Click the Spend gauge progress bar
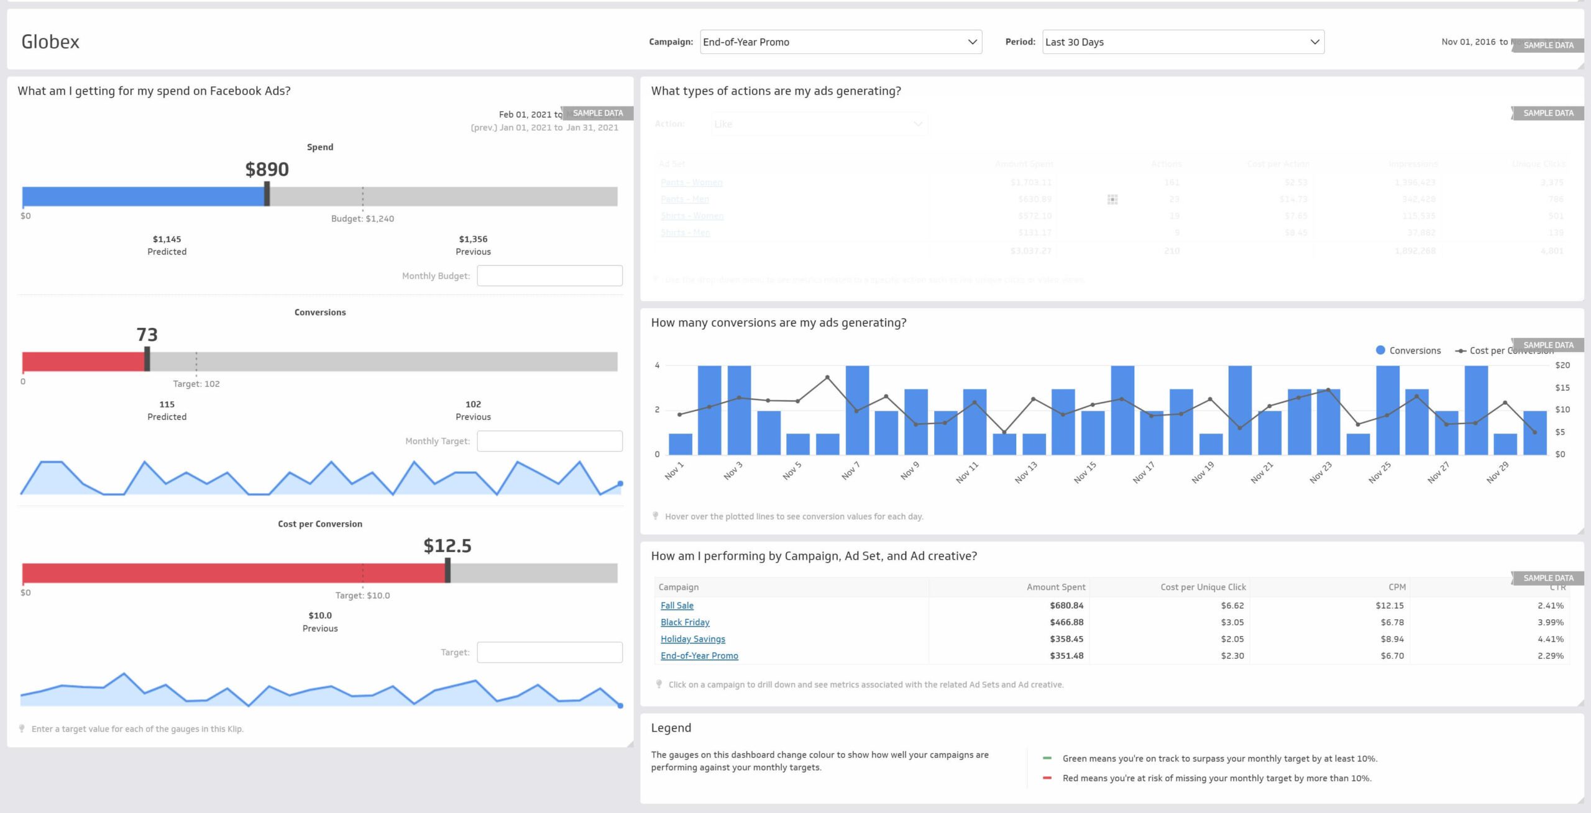This screenshot has height=813, width=1591. [143, 197]
